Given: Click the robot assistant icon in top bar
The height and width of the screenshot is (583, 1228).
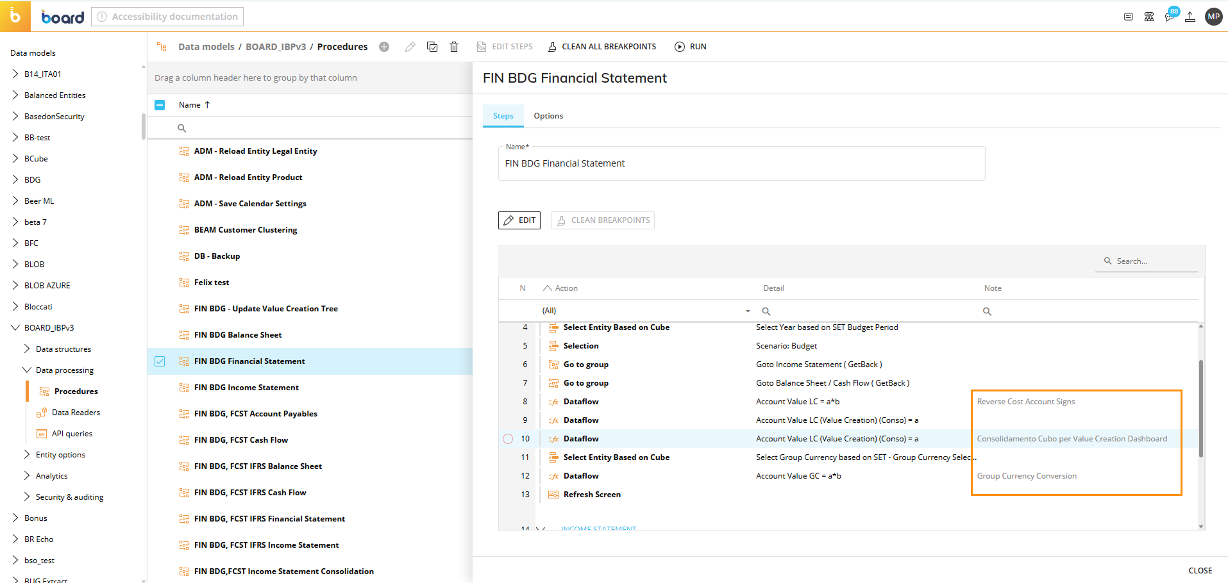Looking at the screenshot, I should [x=1149, y=17].
